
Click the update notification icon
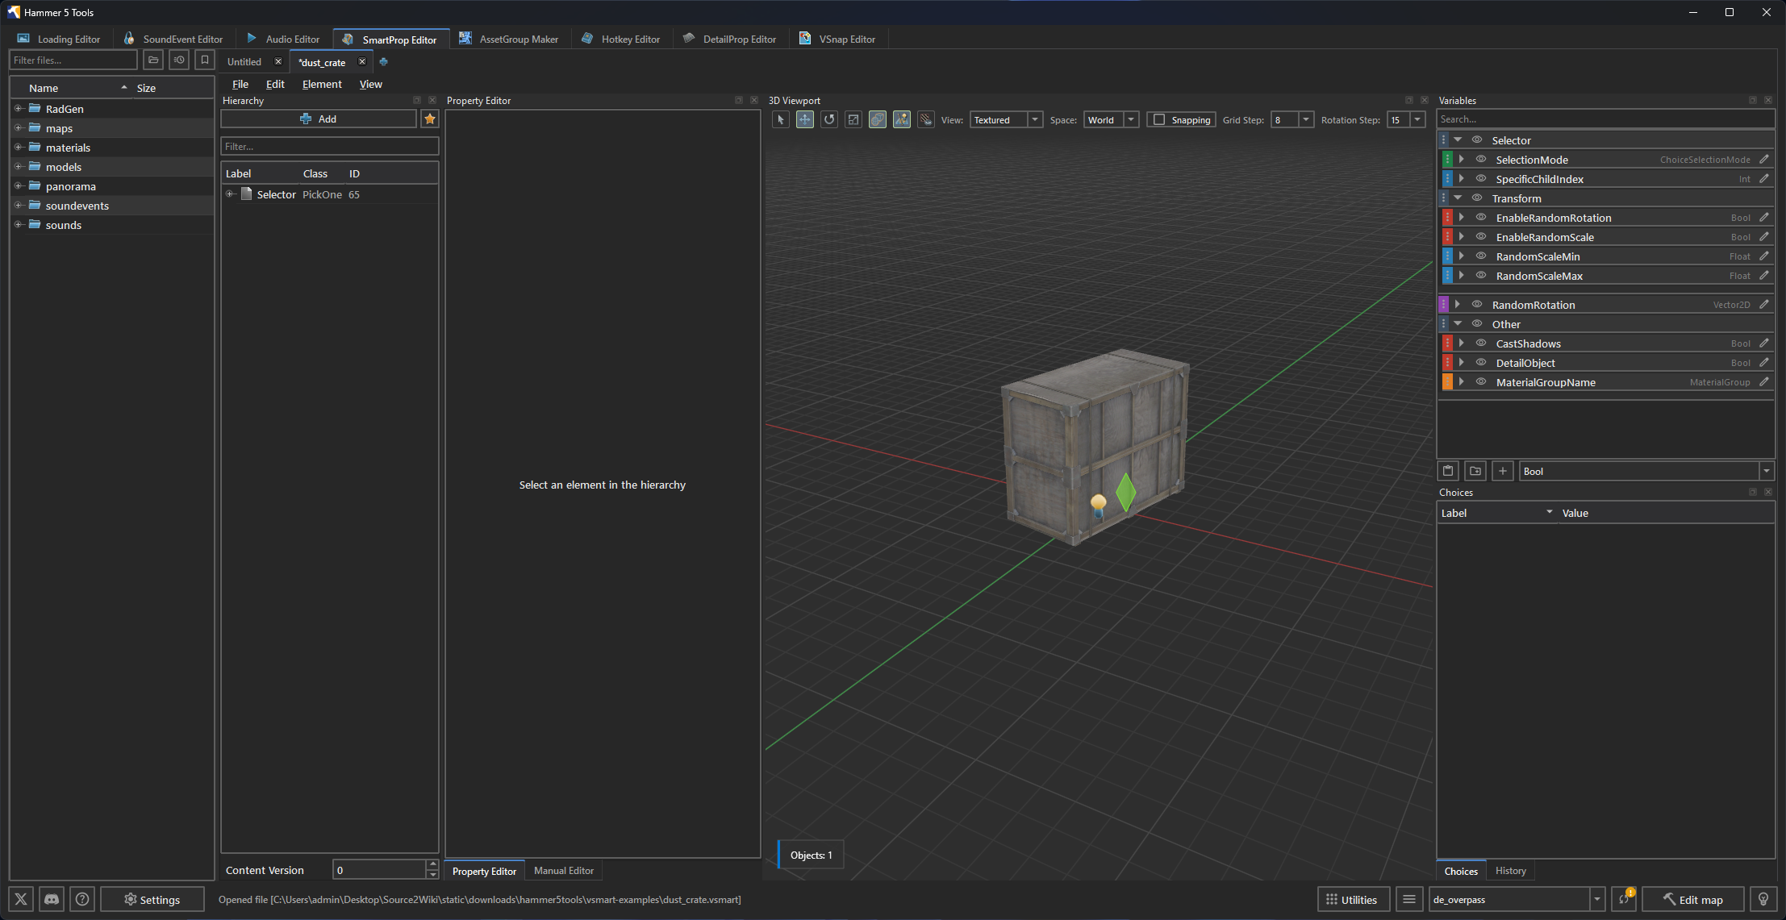1624,899
